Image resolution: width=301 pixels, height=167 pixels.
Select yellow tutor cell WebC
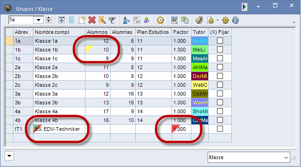200,85
